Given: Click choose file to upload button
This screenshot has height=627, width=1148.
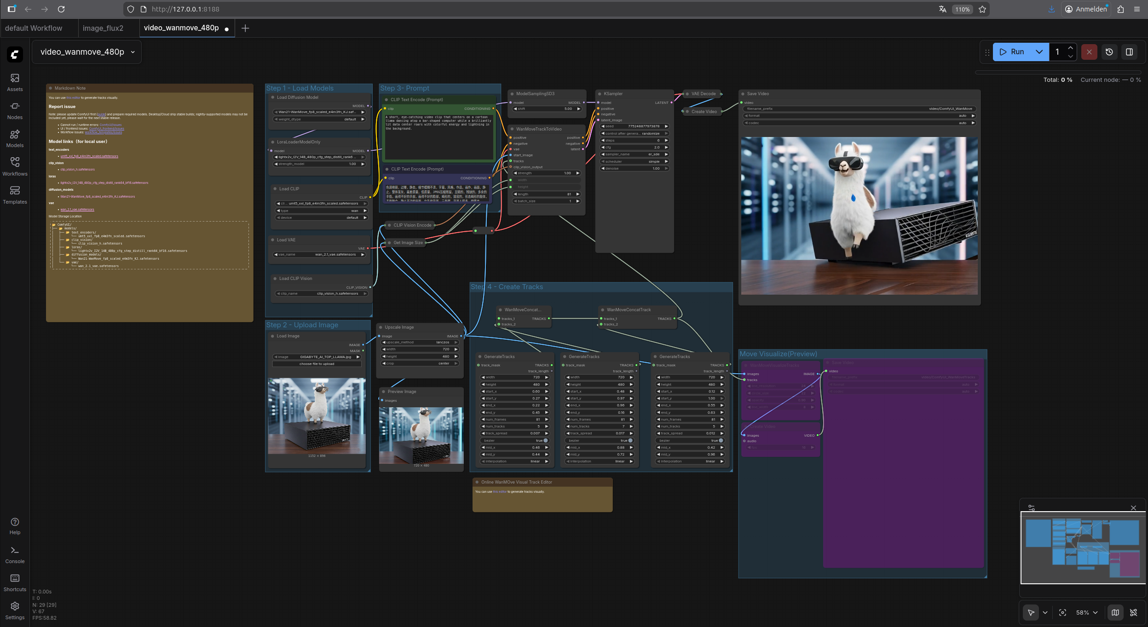Looking at the screenshot, I should tap(317, 364).
